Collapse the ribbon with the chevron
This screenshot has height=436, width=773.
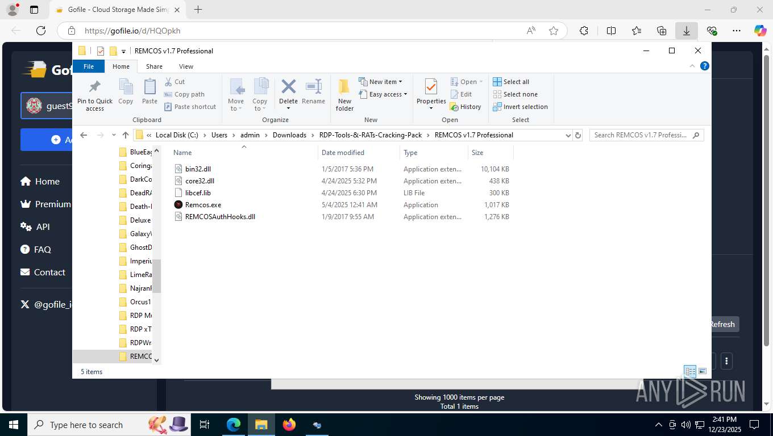click(692, 66)
